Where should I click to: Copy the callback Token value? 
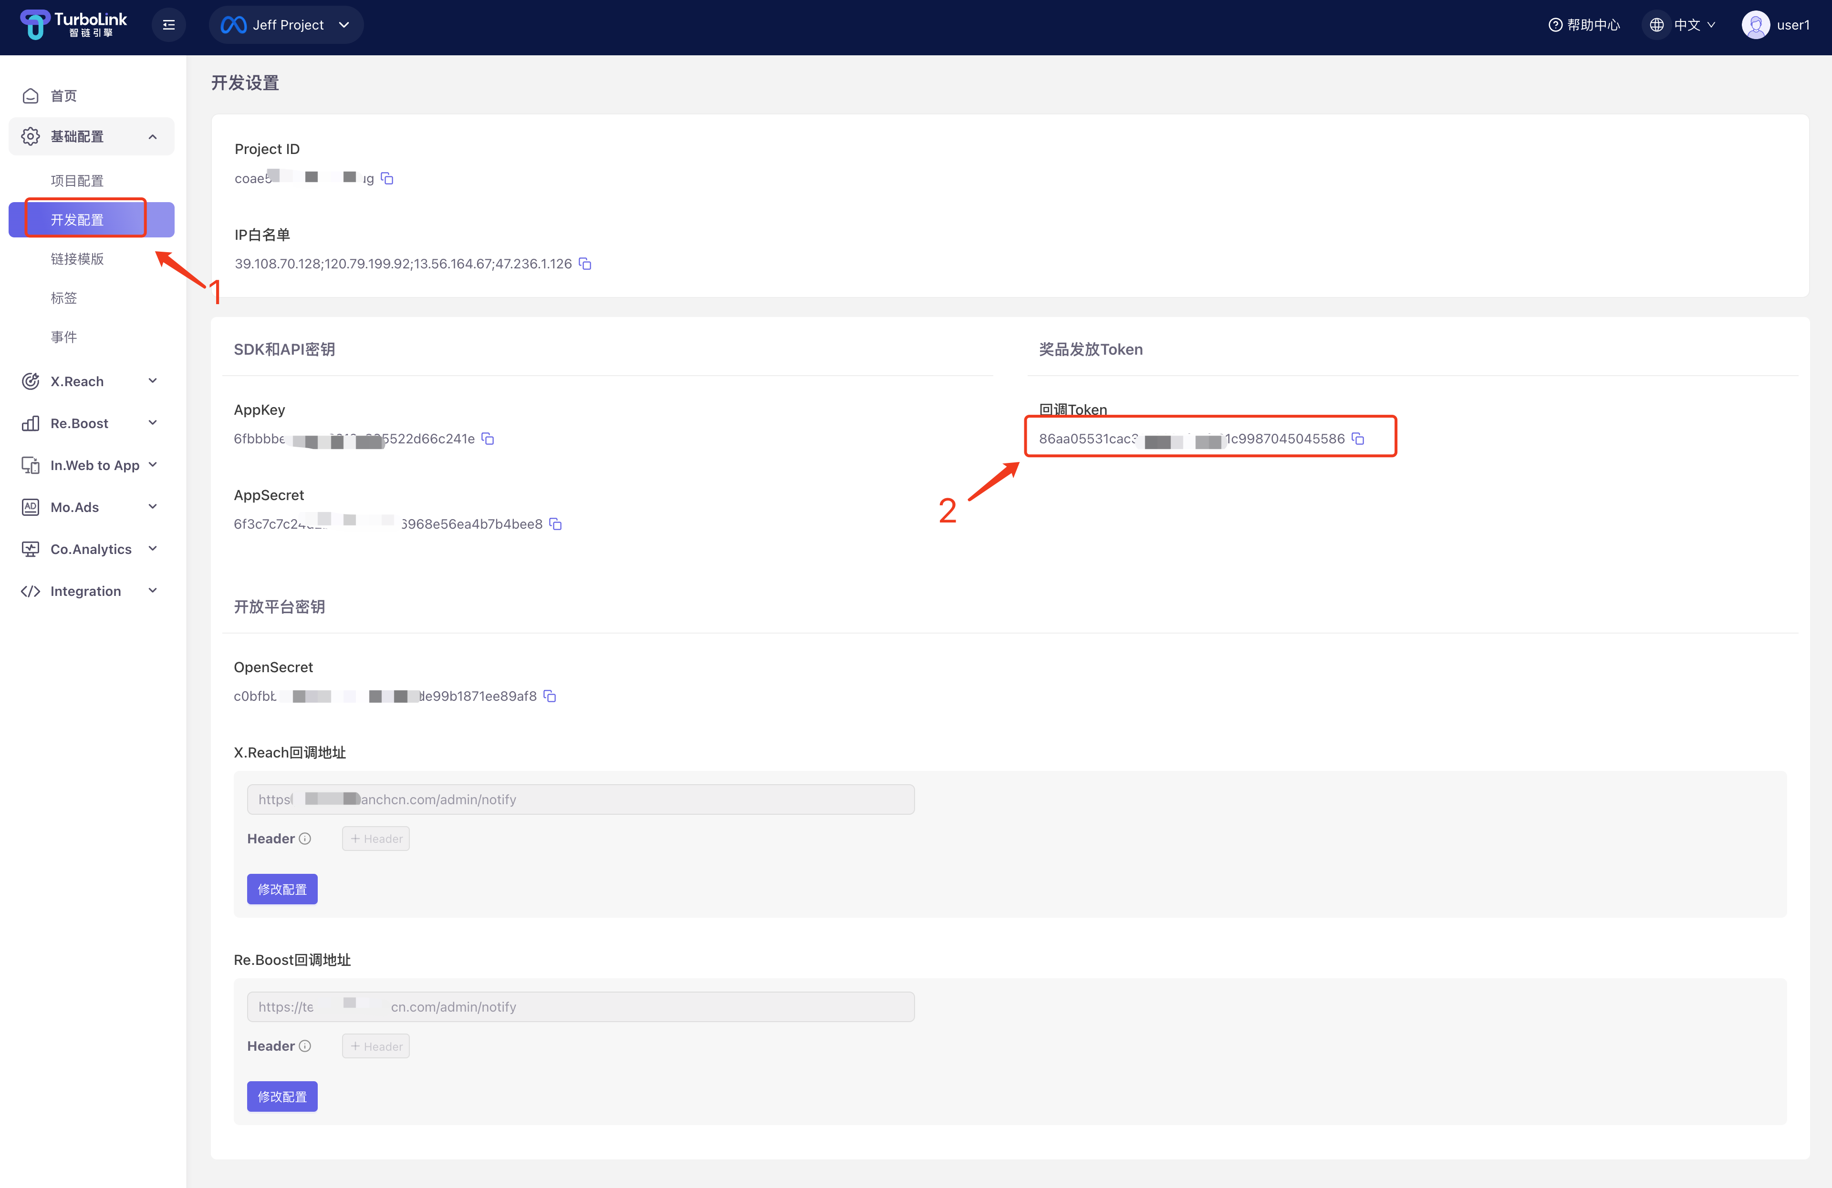click(x=1358, y=438)
